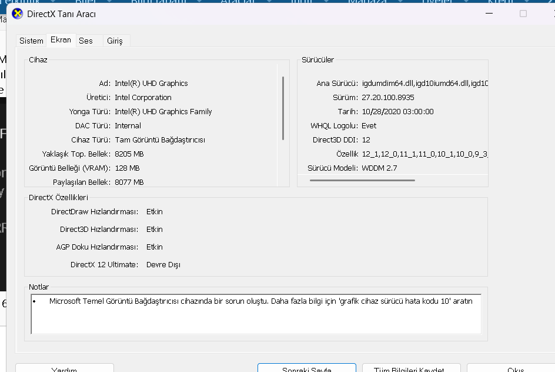Click the DirectX Tanı Aracı title icon

click(18, 14)
